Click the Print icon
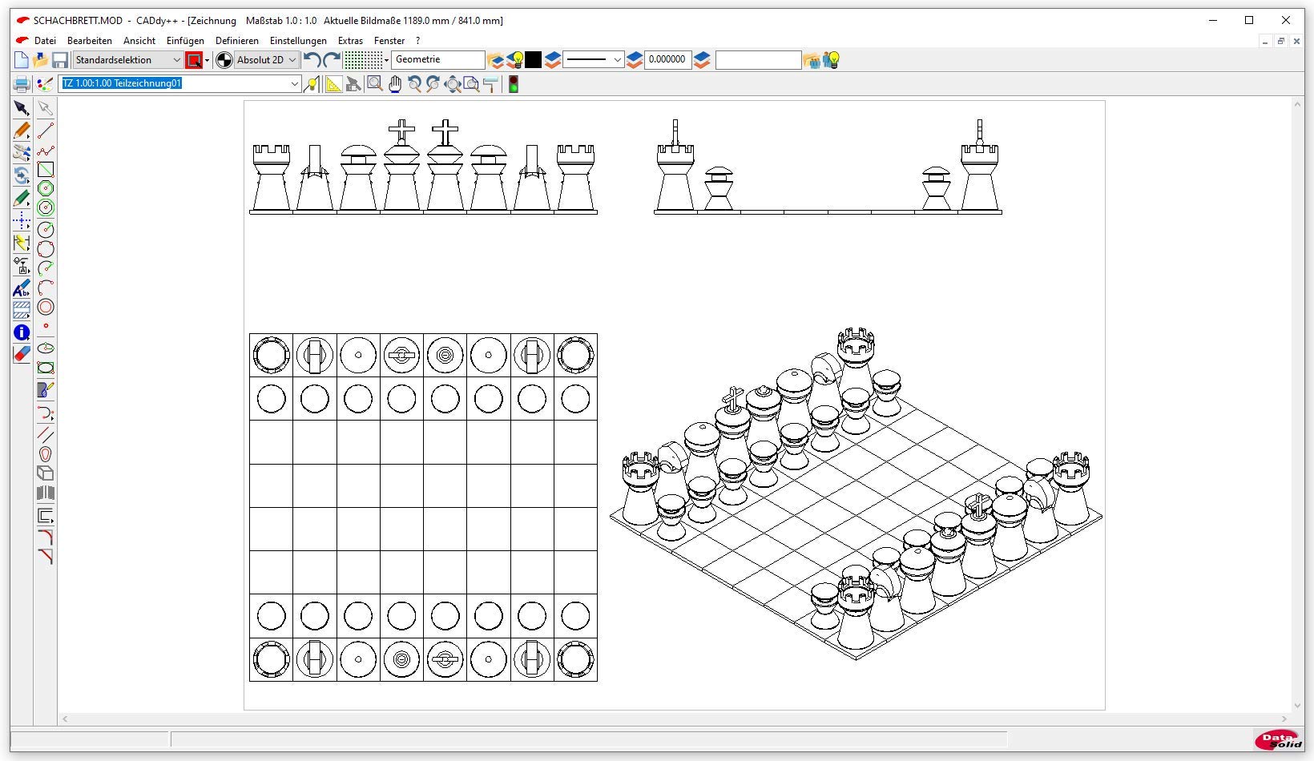The height and width of the screenshot is (761, 1314). click(x=22, y=84)
